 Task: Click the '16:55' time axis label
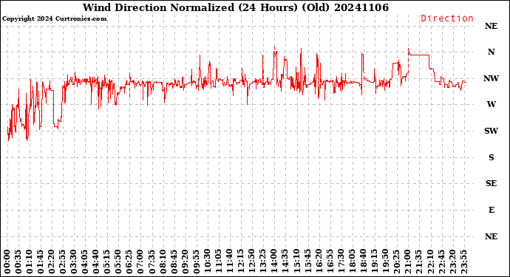(x=330, y=261)
